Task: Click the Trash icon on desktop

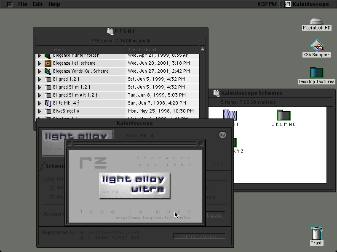Action: point(317,234)
